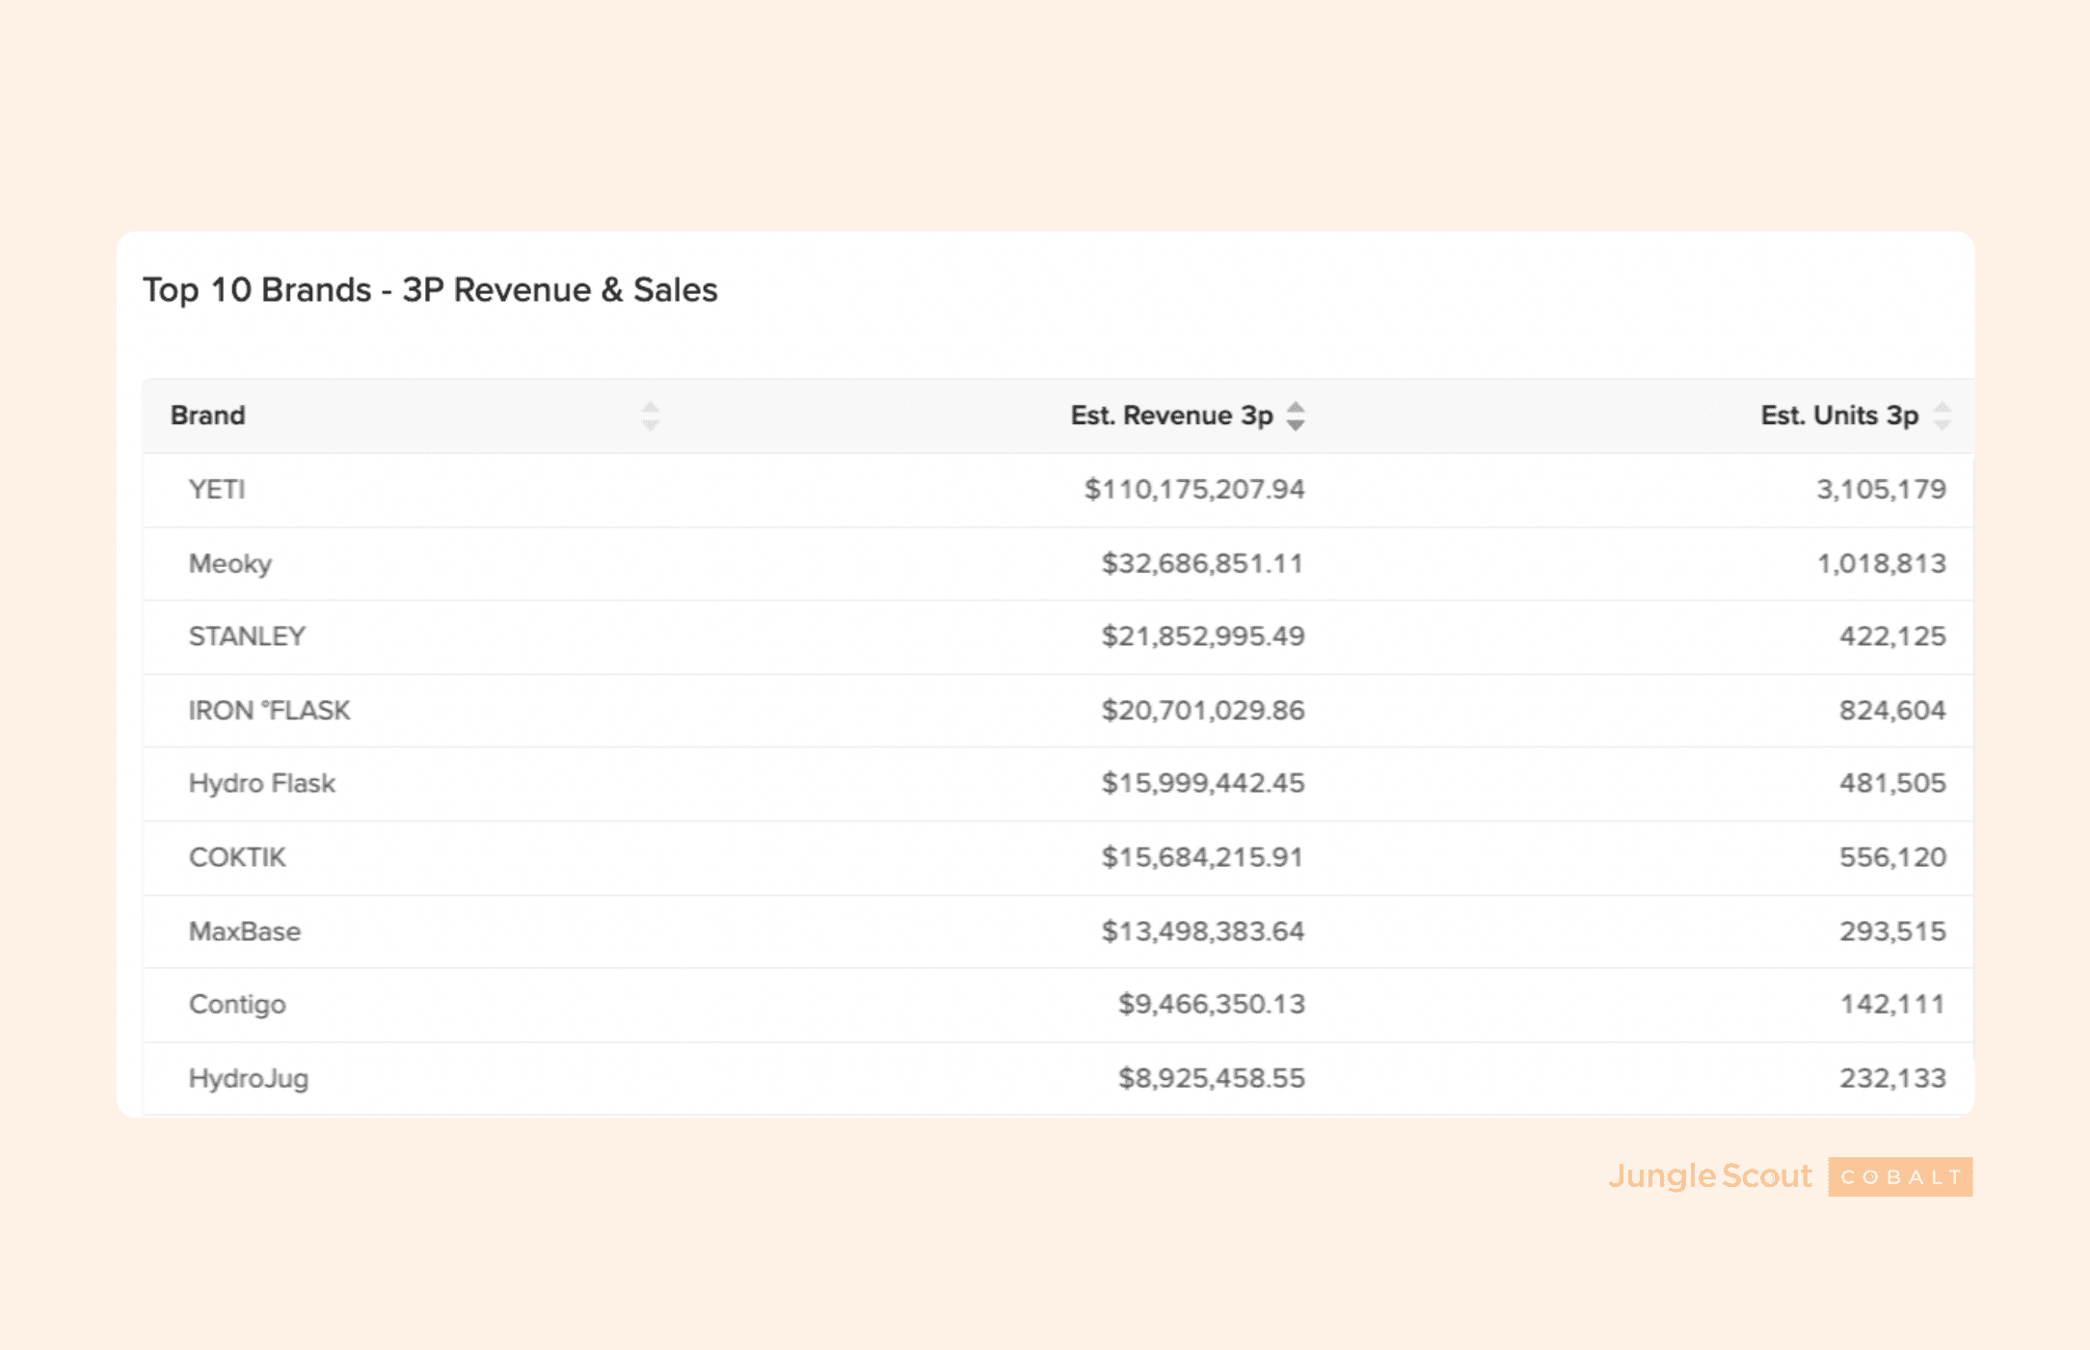Image resolution: width=2090 pixels, height=1350 pixels.
Task: Click revenue value $15,999,442.45
Action: pos(1203,783)
